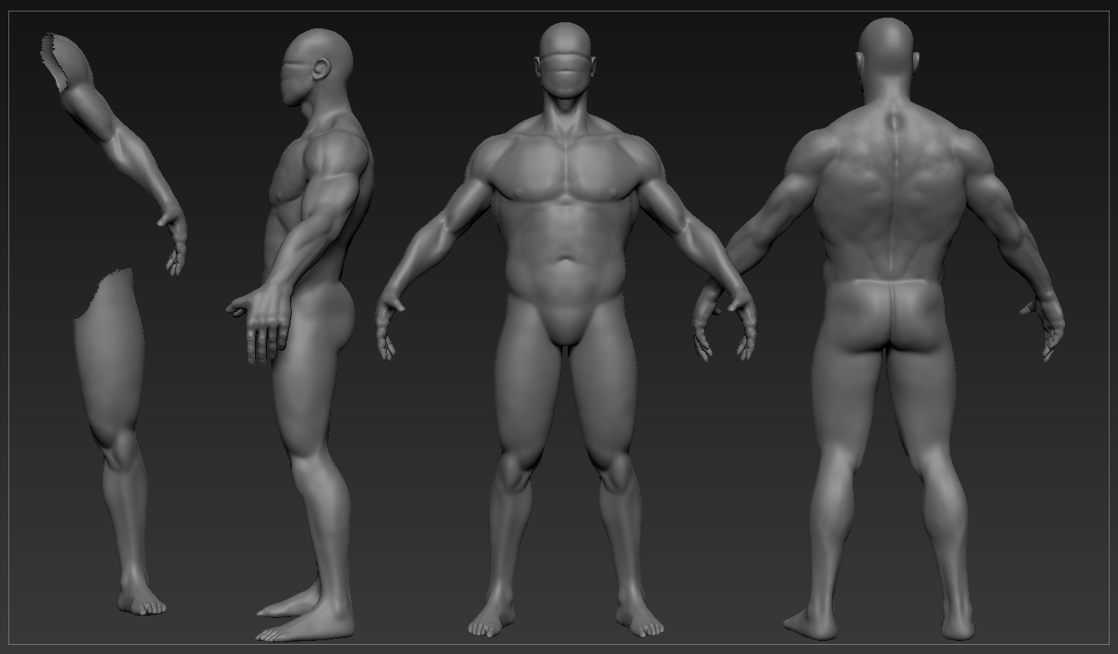Screen dimensions: 1118x654
Task: Select the front-view sculpted figure
Action: click(567, 329)
